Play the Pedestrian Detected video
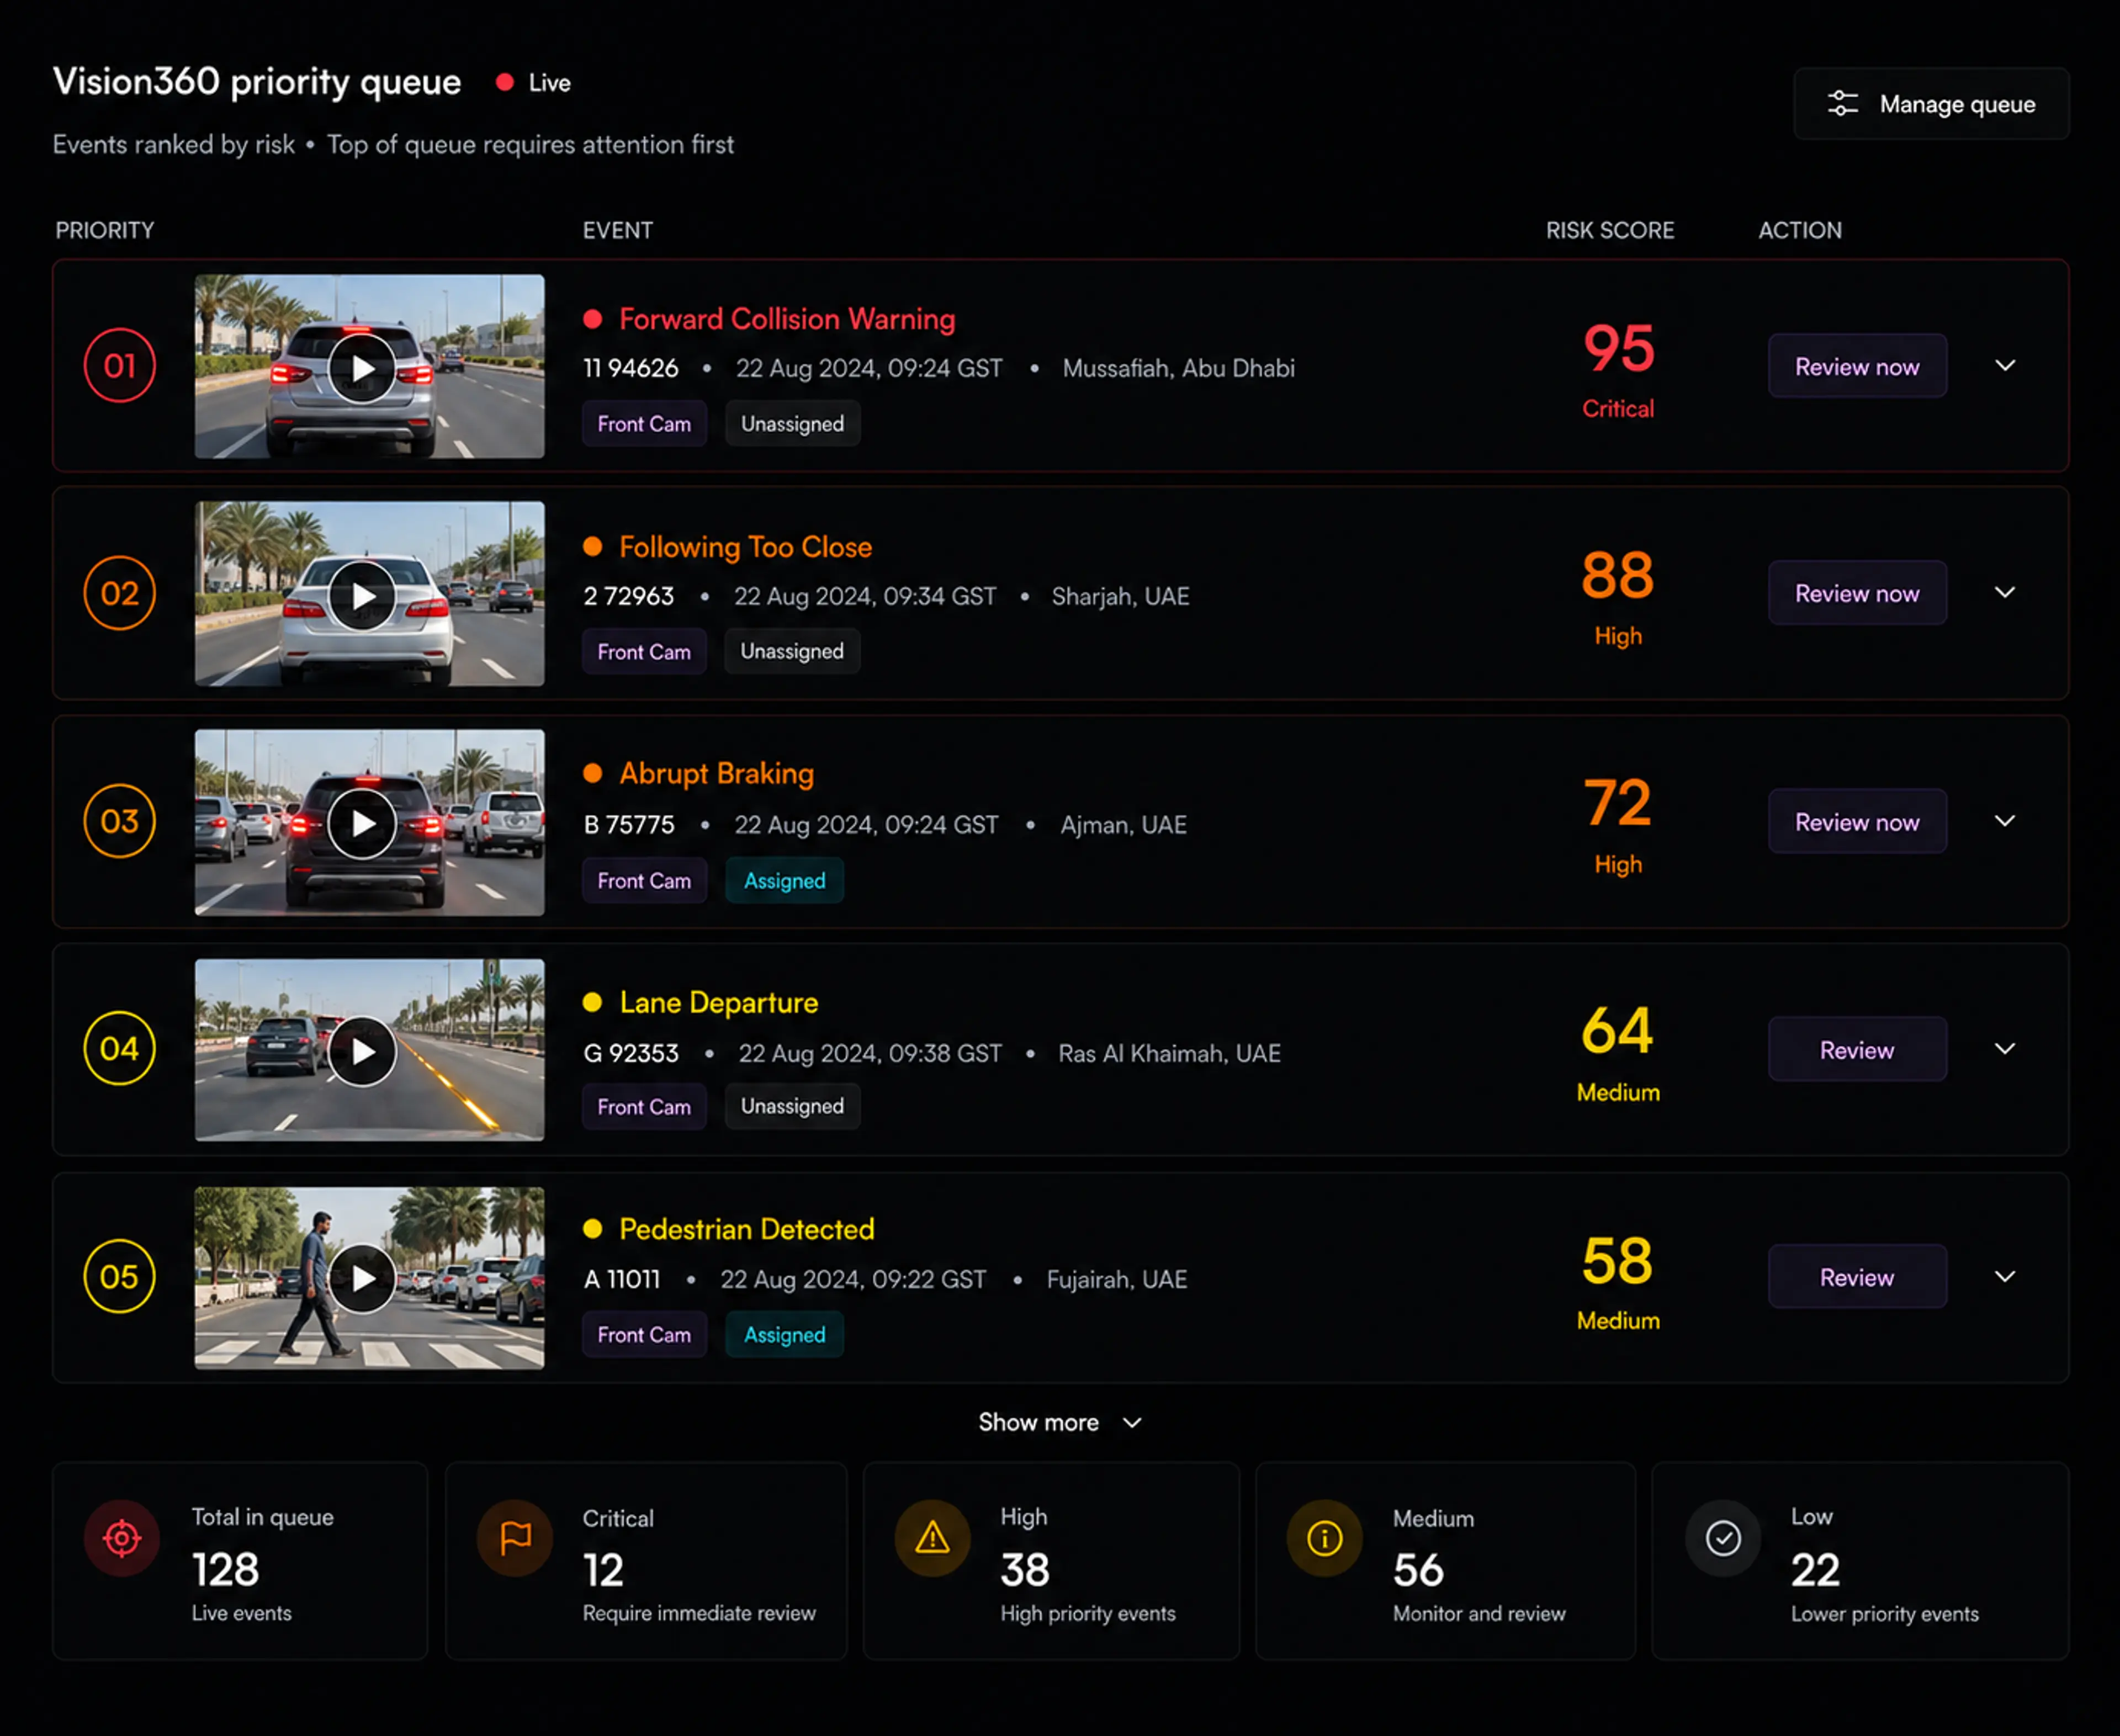 (x=362, y=1278)
